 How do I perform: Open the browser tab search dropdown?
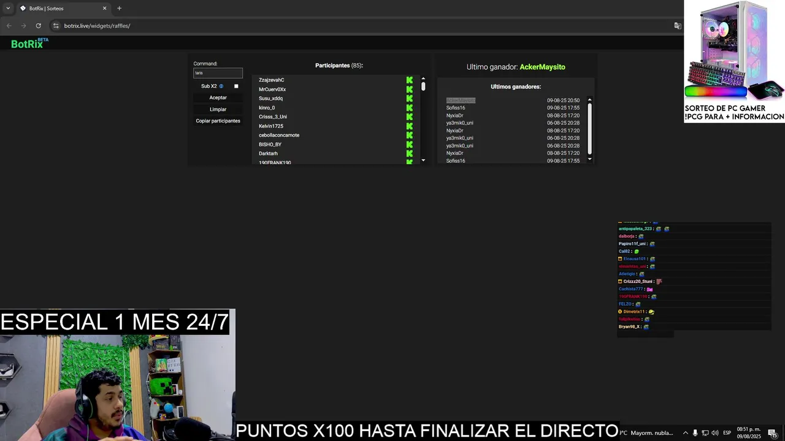8,9
